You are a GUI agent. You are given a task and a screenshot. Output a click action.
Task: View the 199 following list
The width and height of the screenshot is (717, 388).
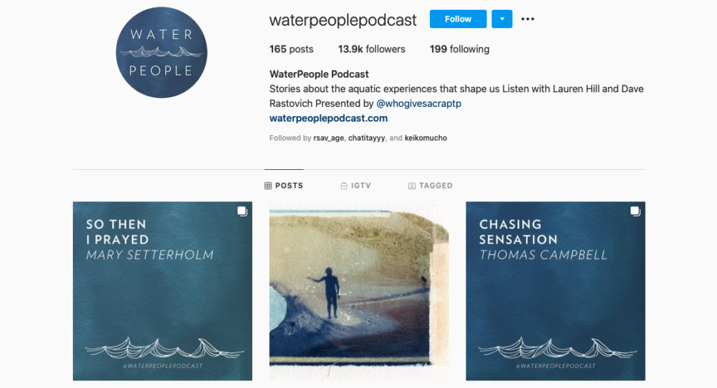click(459, 50)
